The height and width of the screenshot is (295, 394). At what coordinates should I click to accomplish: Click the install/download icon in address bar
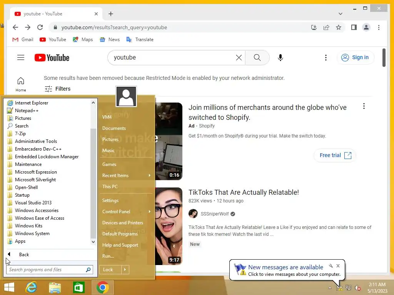point(314,27)
